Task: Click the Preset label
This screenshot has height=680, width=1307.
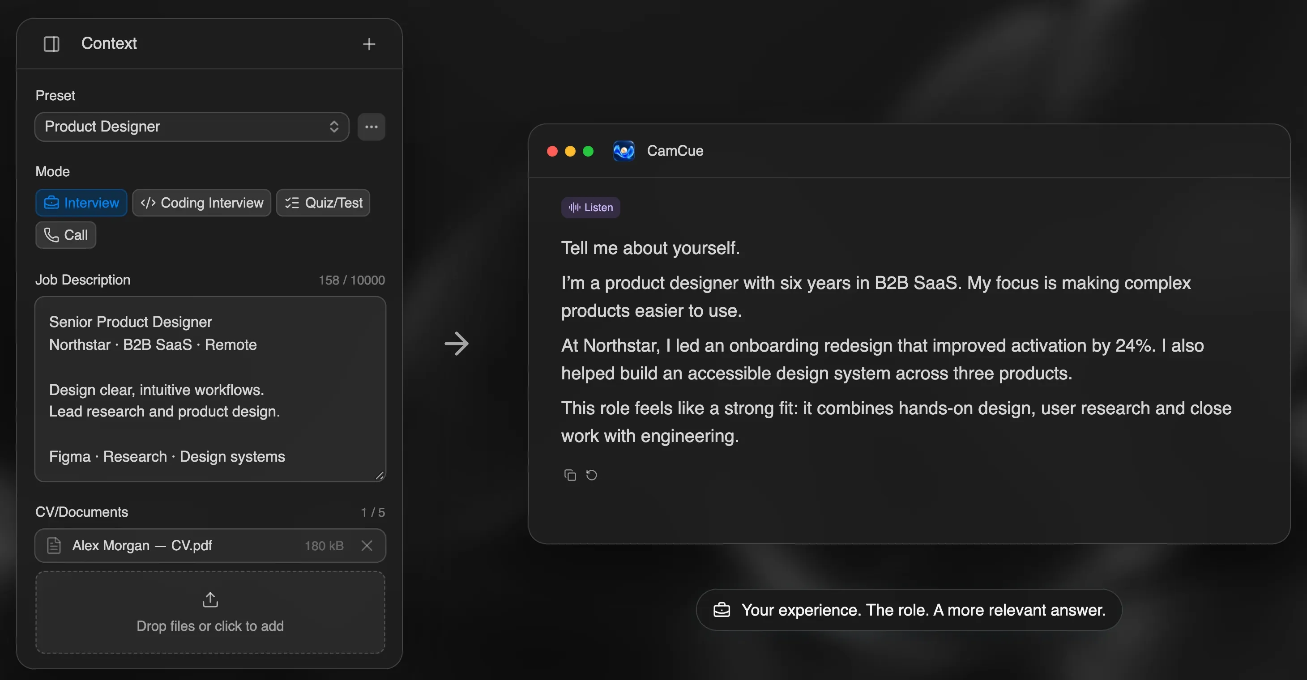Action: [x=56, y=95]
